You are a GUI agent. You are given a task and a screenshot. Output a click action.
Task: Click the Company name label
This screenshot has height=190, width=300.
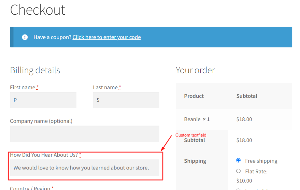click(41, 121)
